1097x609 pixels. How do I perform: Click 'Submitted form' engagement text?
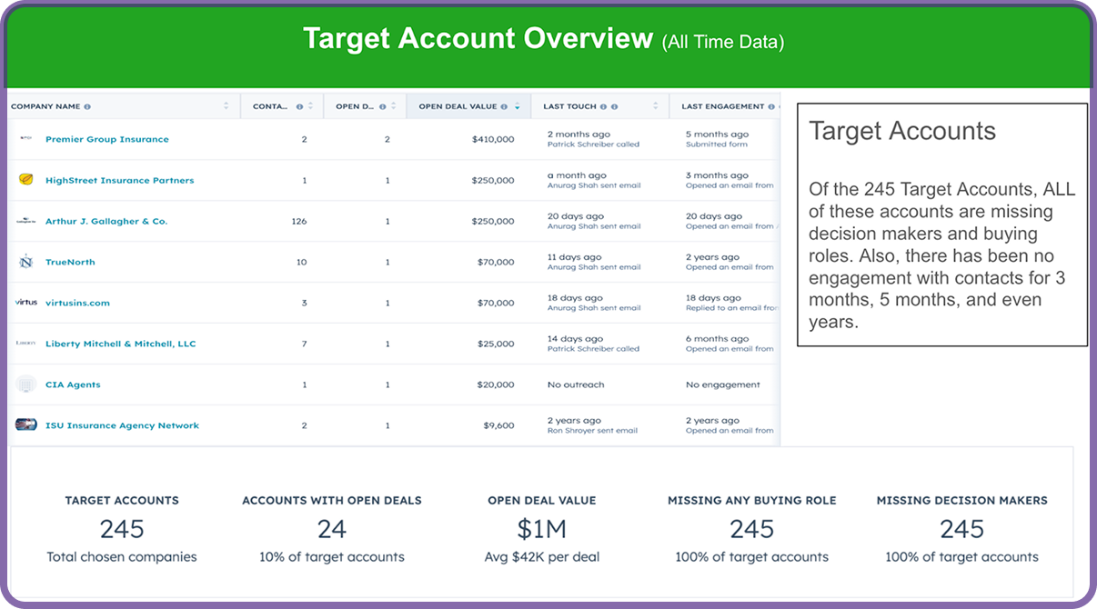(719, 145)
